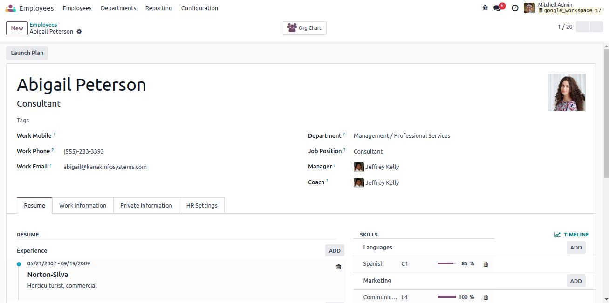This screenshot has height=303, width=609.
Task: Click the Work Mobile input field
Action: point(180,136)
